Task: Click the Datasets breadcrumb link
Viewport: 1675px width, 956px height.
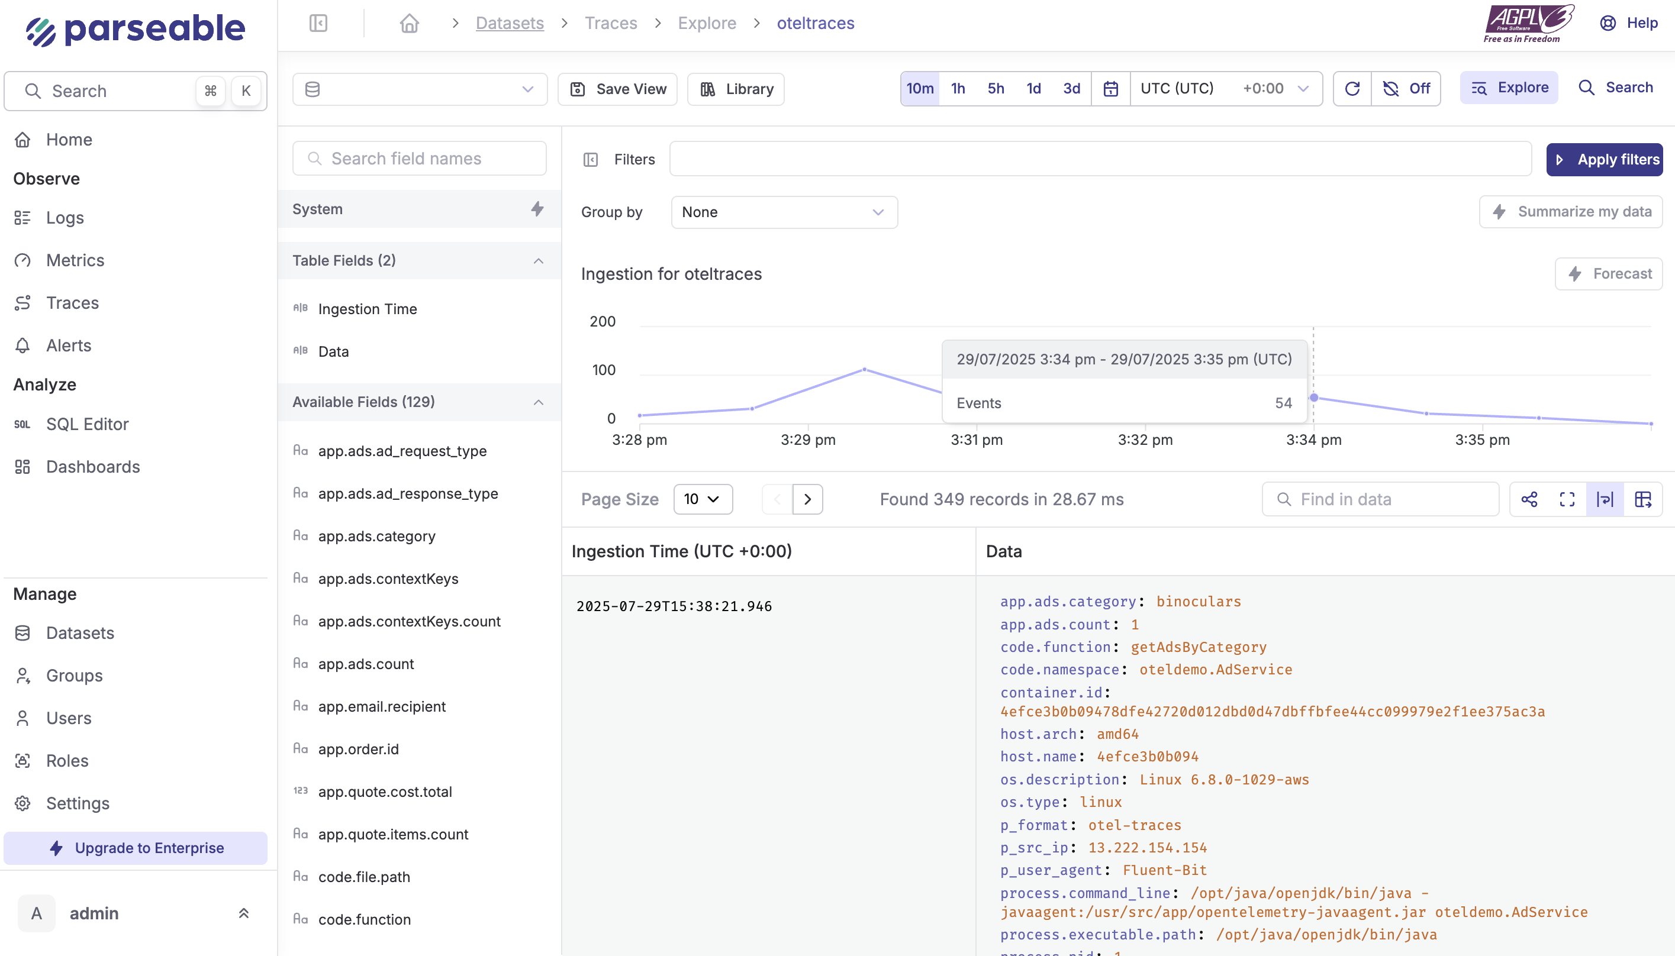Action: point(510,24)
